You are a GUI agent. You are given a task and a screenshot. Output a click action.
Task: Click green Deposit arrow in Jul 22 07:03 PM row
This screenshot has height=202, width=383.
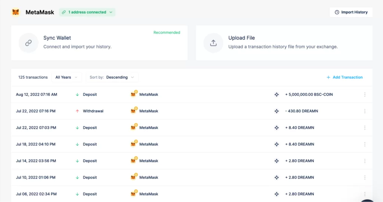pyautogui.click(x=77, y=128)
